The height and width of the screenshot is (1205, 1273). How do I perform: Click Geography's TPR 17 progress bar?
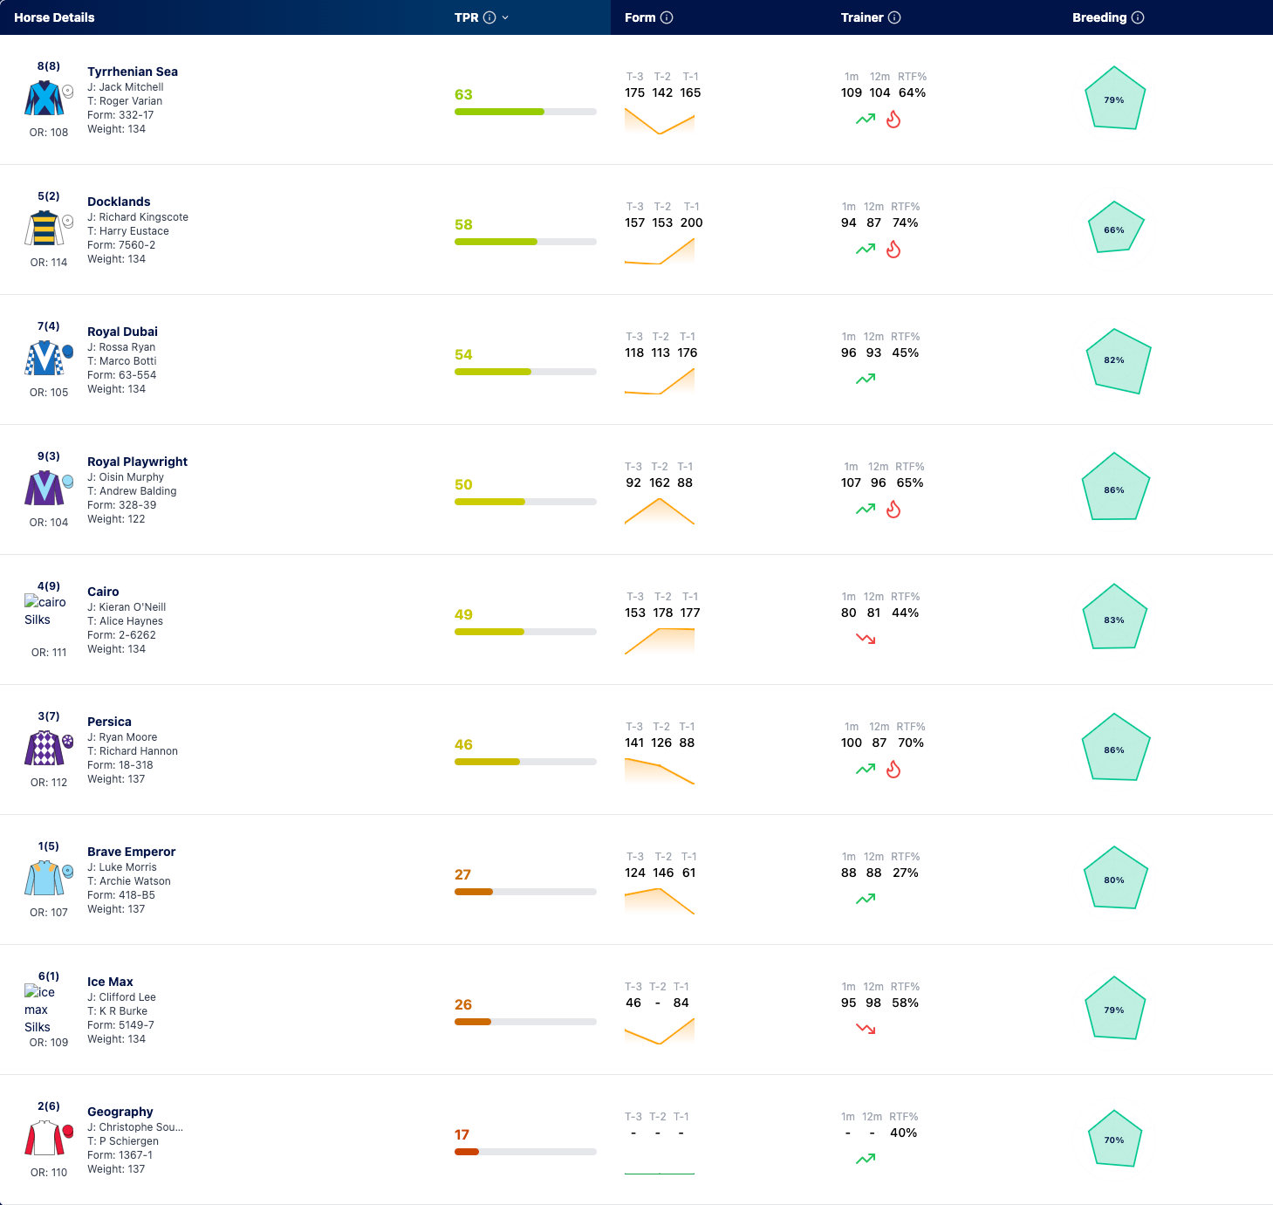pyautogui.click(x=525, y=1152)
